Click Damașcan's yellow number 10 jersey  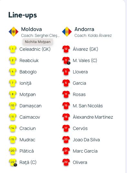[x=13, y=106]
